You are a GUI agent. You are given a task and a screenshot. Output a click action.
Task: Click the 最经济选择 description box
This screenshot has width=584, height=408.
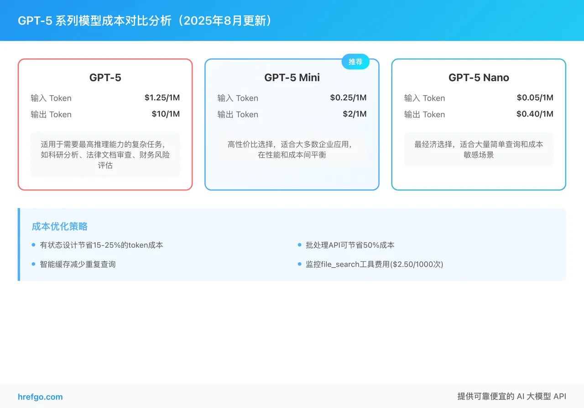(x=479, y=149)
